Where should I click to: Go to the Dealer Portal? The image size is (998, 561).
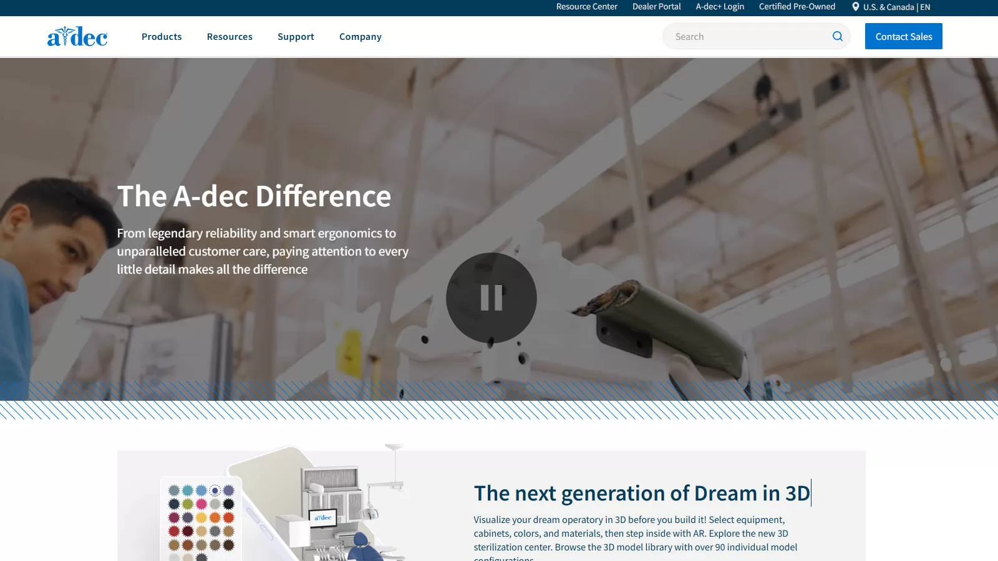pos(657,7)
